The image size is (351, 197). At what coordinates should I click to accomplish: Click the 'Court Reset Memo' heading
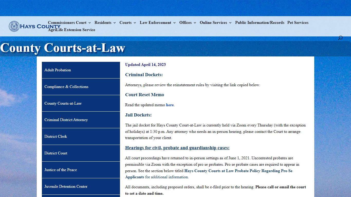(x=145, y=95)
